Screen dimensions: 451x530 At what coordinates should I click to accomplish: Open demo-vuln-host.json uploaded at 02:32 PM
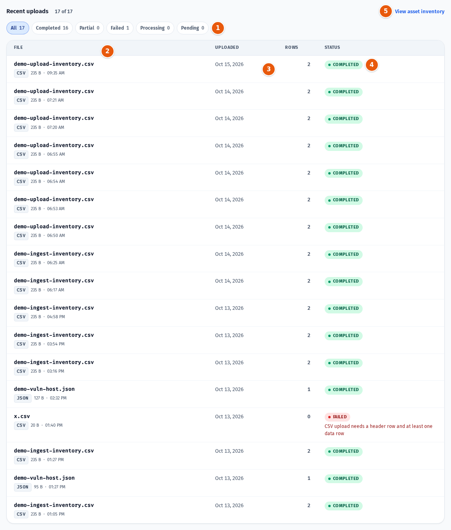point(44,389)
